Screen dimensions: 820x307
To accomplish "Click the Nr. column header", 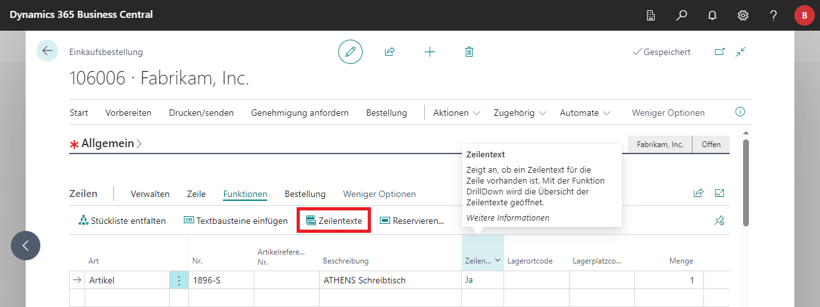I will coord(197,261).
